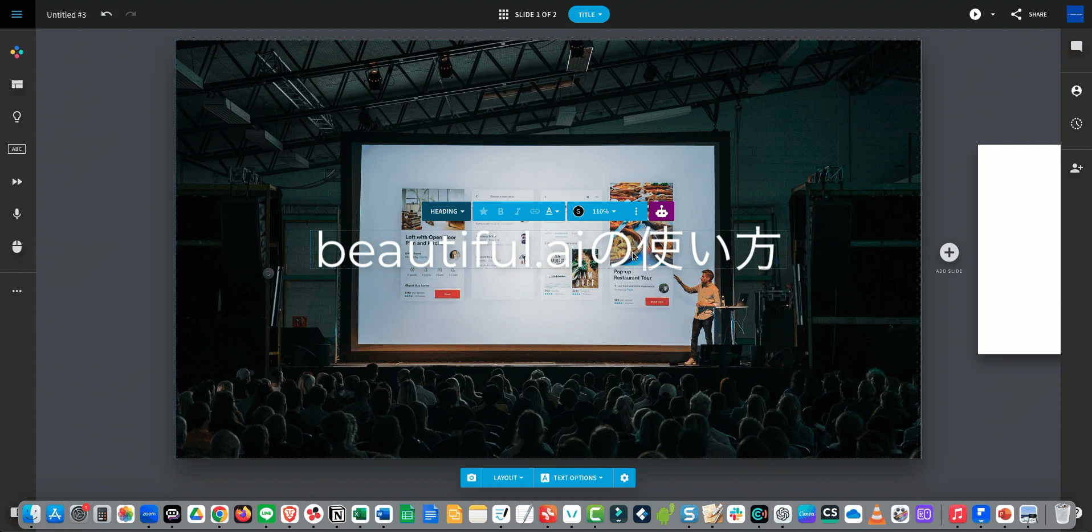
Task: Open the profile circle icon on right panel
Action: pos(1077,91)
